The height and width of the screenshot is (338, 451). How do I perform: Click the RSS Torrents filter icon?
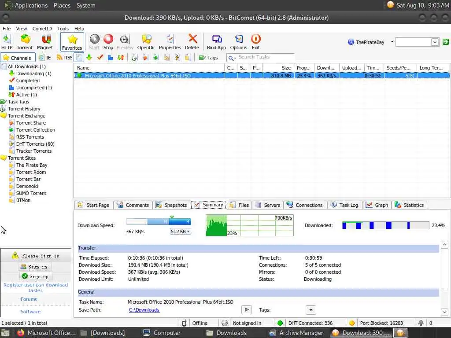pyautogui.click(x=166, y=58)
